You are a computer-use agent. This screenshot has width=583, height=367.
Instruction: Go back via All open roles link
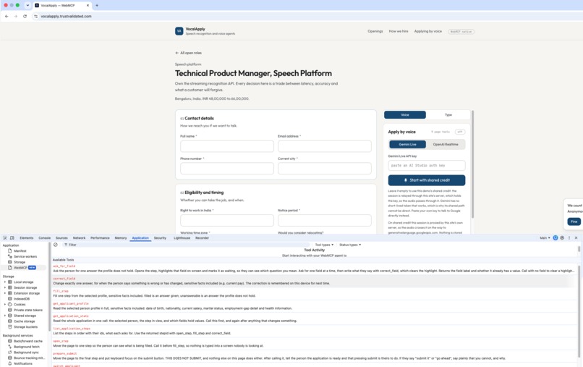[189, 53]
